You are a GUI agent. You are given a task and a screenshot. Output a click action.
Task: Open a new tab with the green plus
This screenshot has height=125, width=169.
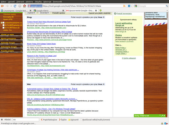point(100,10)
